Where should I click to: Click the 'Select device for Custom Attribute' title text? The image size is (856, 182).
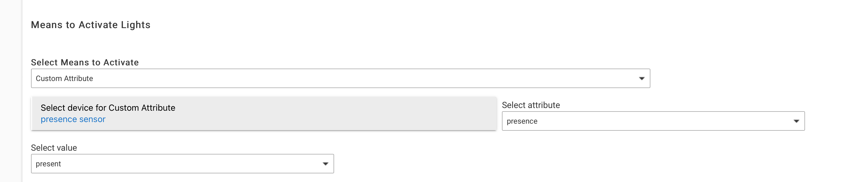[108, 108]
